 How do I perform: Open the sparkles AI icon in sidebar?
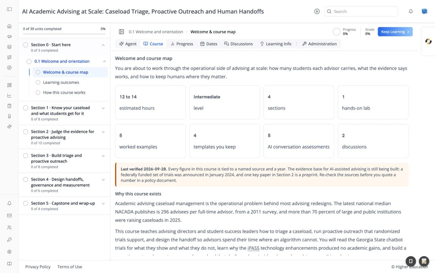tap(9, 126)
